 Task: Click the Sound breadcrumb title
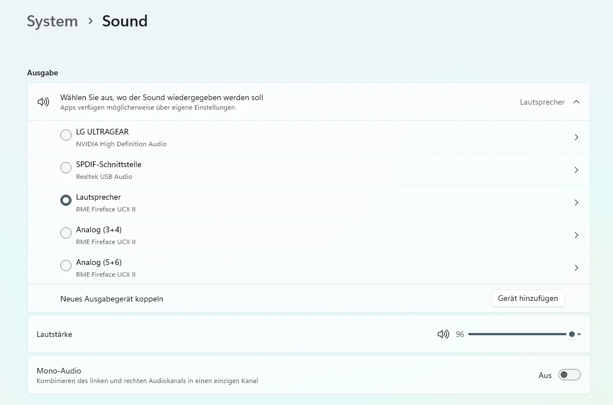pyautogui.click(x=125, y=21)
